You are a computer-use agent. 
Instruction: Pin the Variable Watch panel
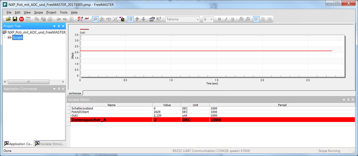(x=348, y=100)
